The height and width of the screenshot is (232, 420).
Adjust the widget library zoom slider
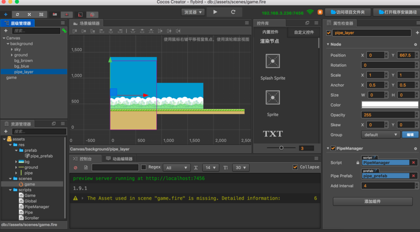pos(281,148)
